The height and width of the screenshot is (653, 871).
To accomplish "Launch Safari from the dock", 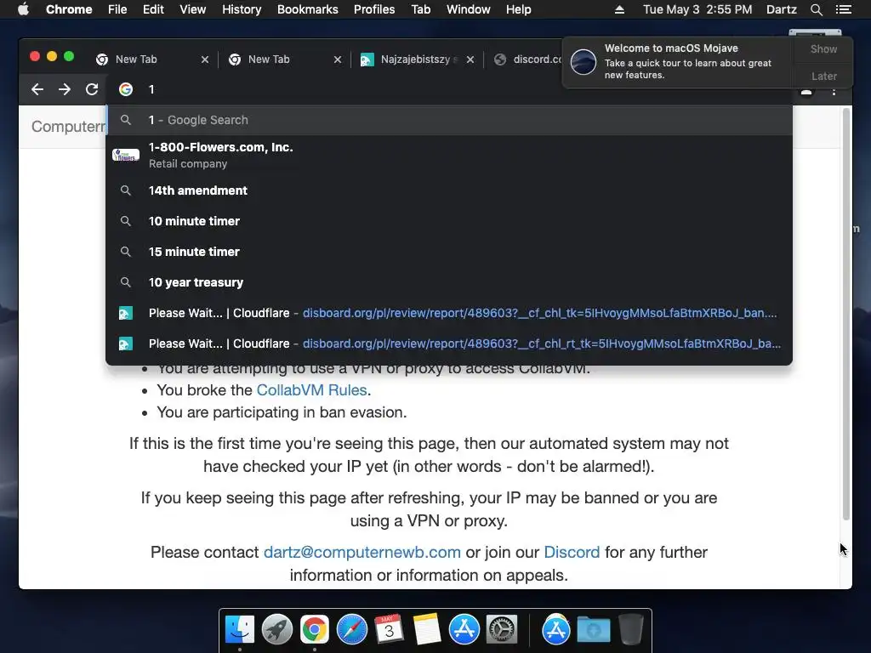I will tap(351, 630).
